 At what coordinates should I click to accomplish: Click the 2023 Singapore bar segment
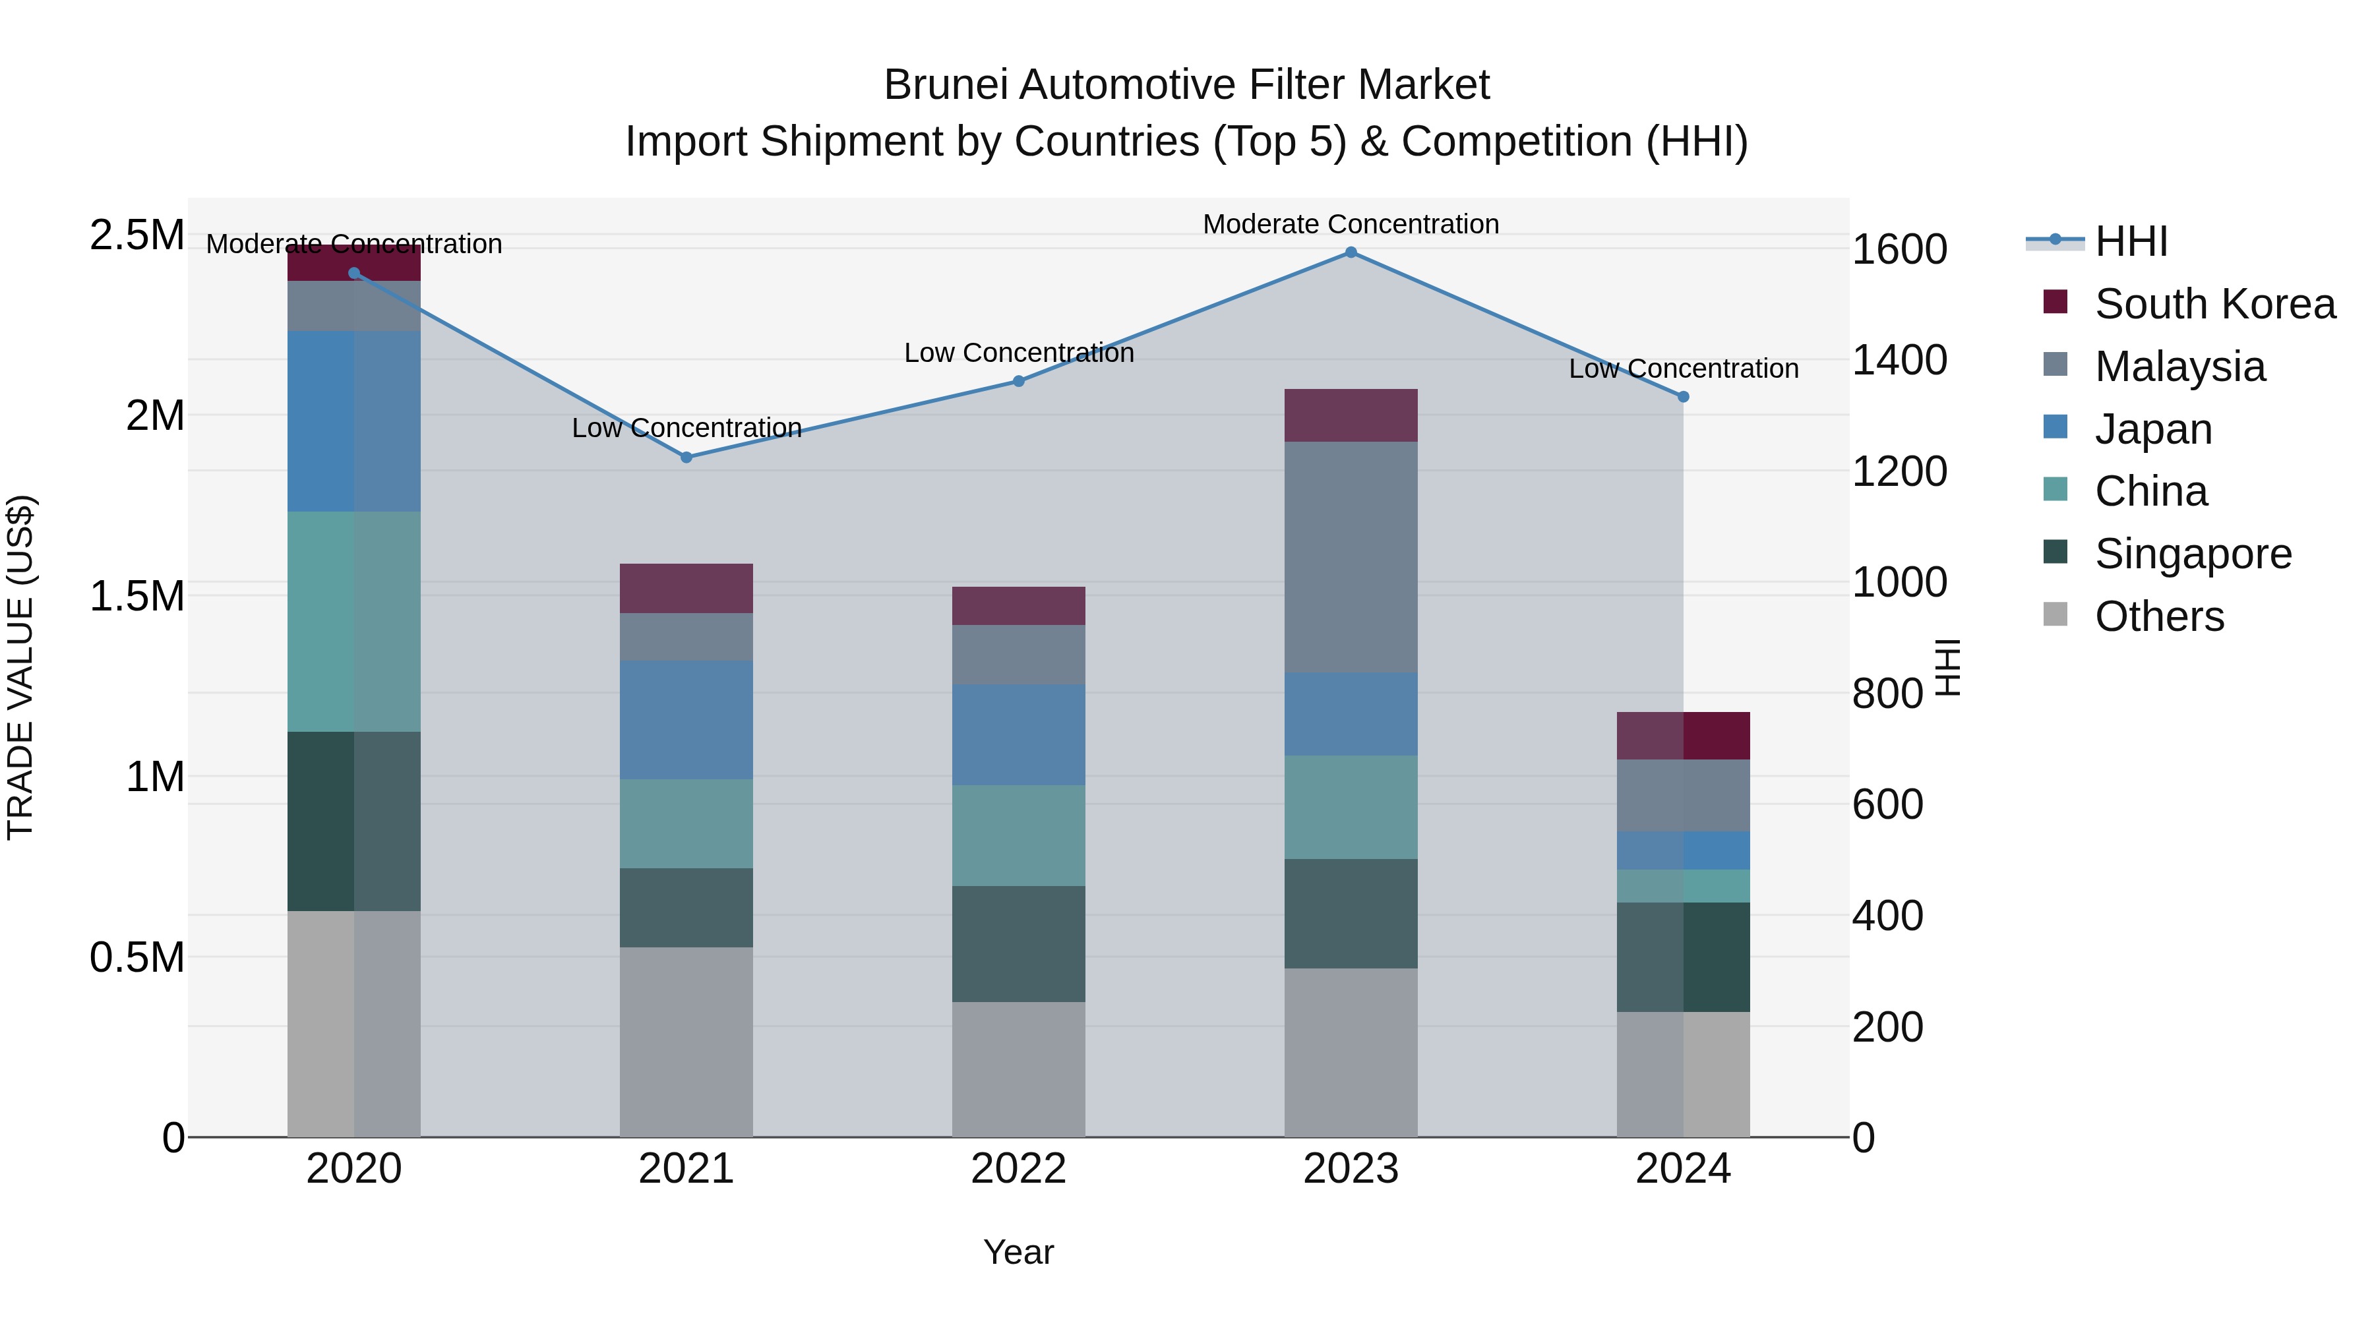pyautogui.click(x=1351, y=914)
